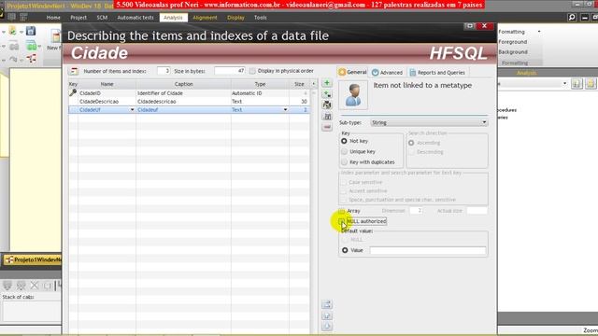The height and width of the screenshot is (336, 598).
Task: Enable 'Display in physical order' checkbox
Action: [x=252, y=71]
